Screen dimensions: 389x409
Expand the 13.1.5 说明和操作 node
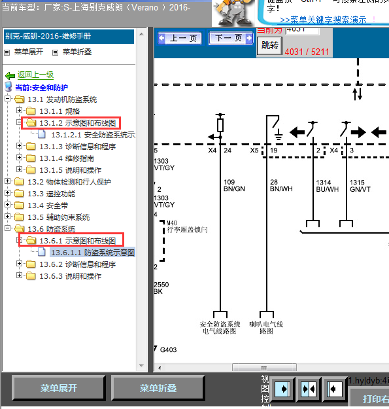[x=19, y=169]
